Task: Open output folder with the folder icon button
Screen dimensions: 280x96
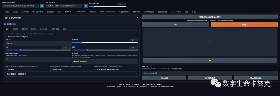Action: point(210,60)
